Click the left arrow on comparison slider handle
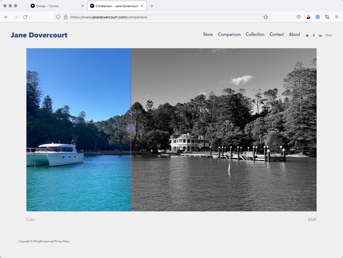Image resolution: width=343 pixels, height=258 pixels. coord(129,128)
